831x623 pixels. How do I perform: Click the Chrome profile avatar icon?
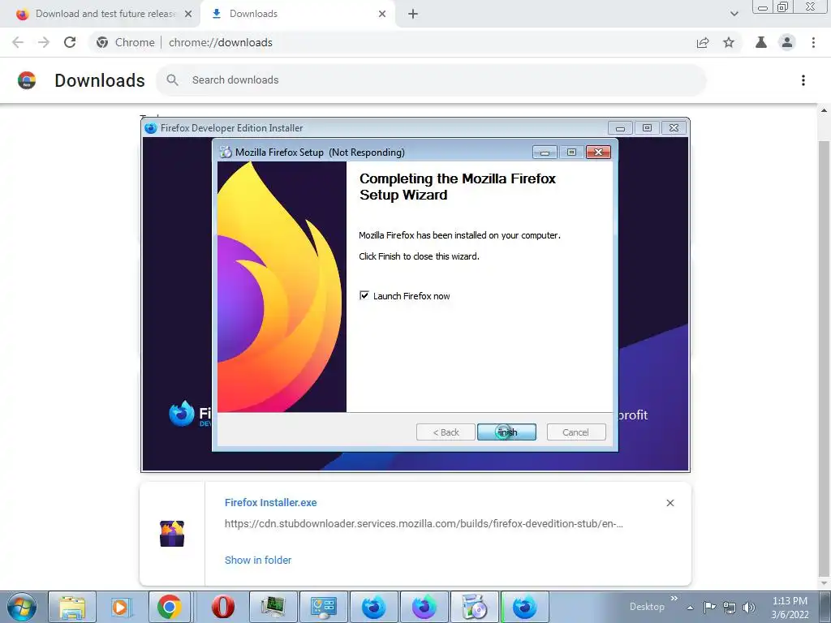pos(786,42)
